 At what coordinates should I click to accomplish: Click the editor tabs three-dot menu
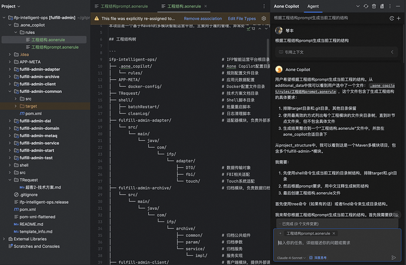264,6
